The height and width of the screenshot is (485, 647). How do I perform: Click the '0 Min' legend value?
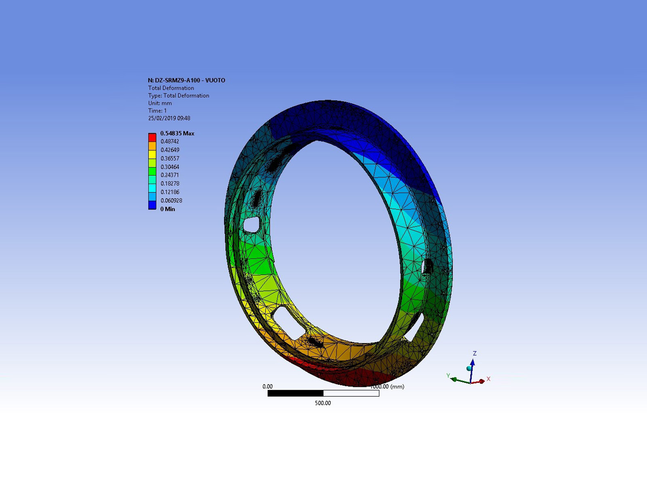point(168,209)
